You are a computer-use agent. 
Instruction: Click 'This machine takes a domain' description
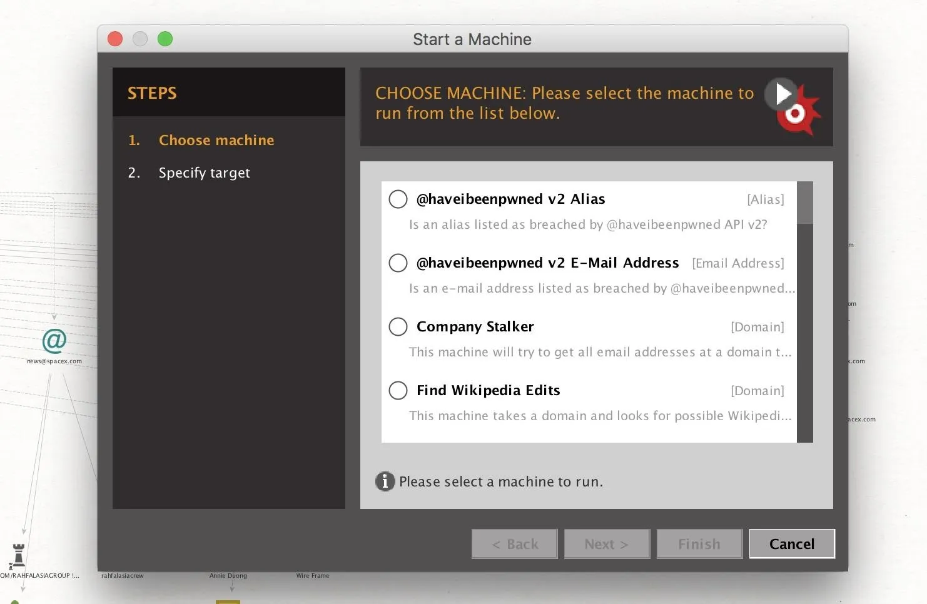point(600,416)
